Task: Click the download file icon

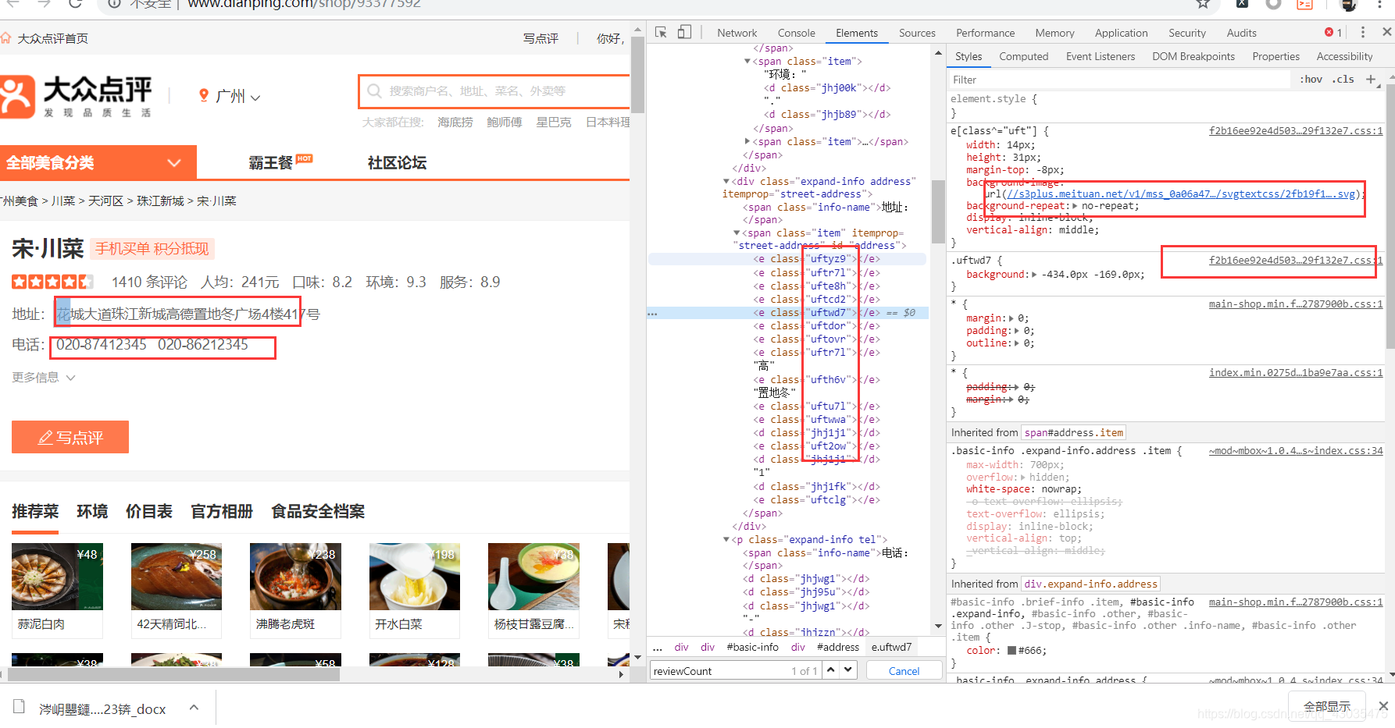Action: (x=19, y=707)
